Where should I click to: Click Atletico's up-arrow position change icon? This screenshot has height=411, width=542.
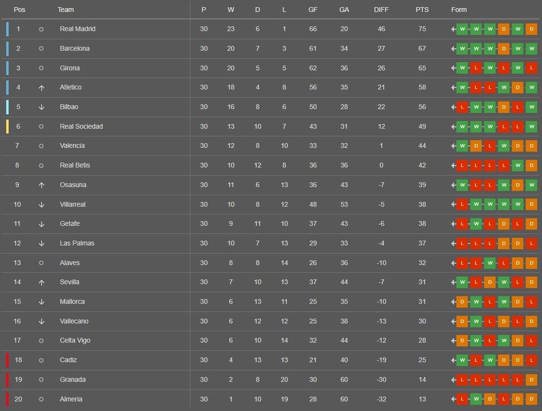[x=41, y=87]
